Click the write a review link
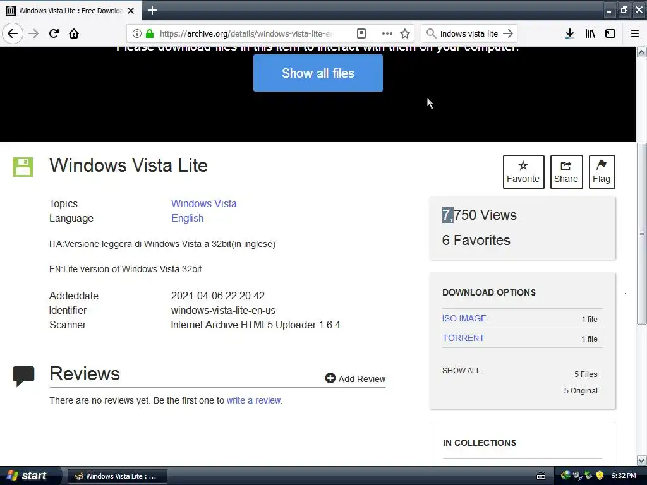 [x=254, y=400]
